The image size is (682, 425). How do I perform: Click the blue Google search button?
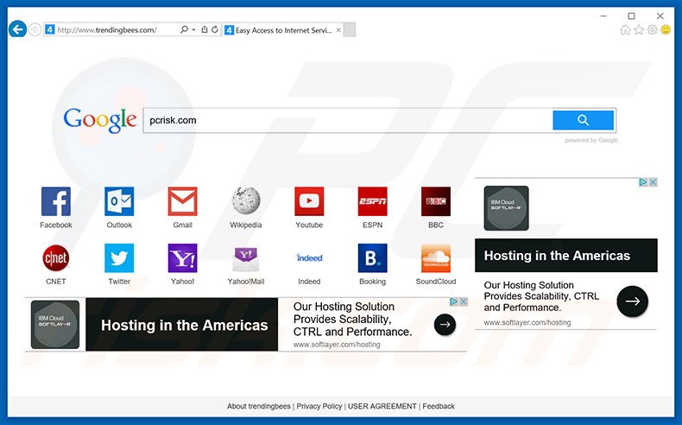583,120
